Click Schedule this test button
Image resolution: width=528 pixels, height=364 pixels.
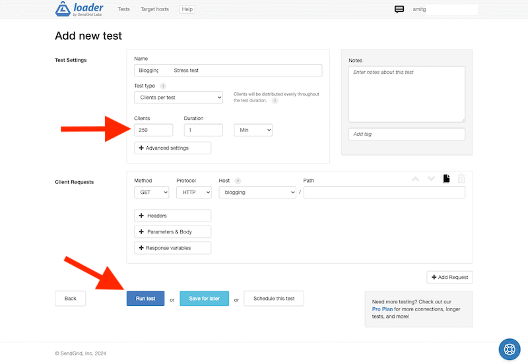[274, 299]
